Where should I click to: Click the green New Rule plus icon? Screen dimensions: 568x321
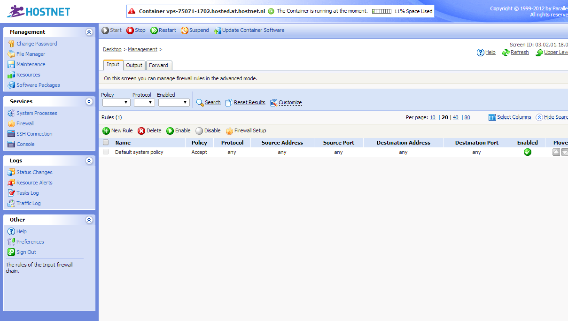coord(106,131)
